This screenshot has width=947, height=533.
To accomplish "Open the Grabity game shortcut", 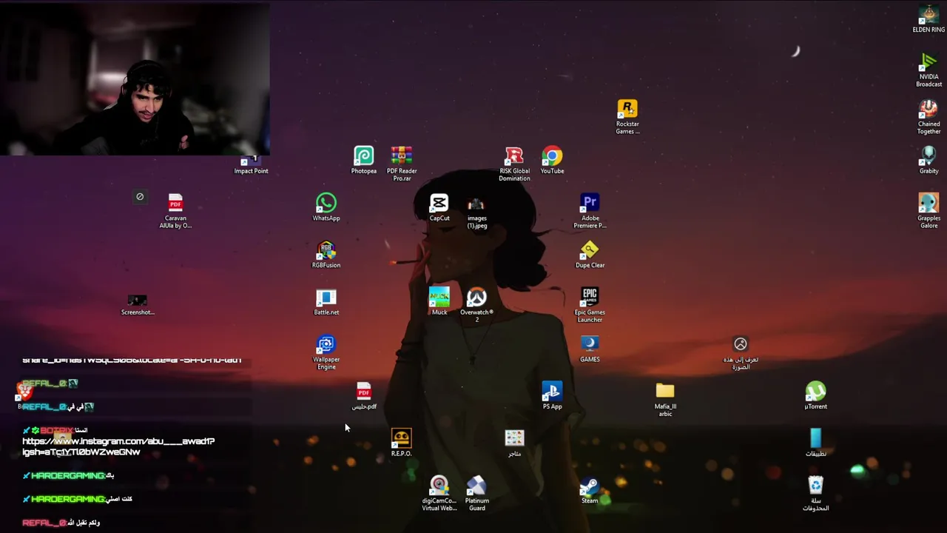I will (929, 161).
